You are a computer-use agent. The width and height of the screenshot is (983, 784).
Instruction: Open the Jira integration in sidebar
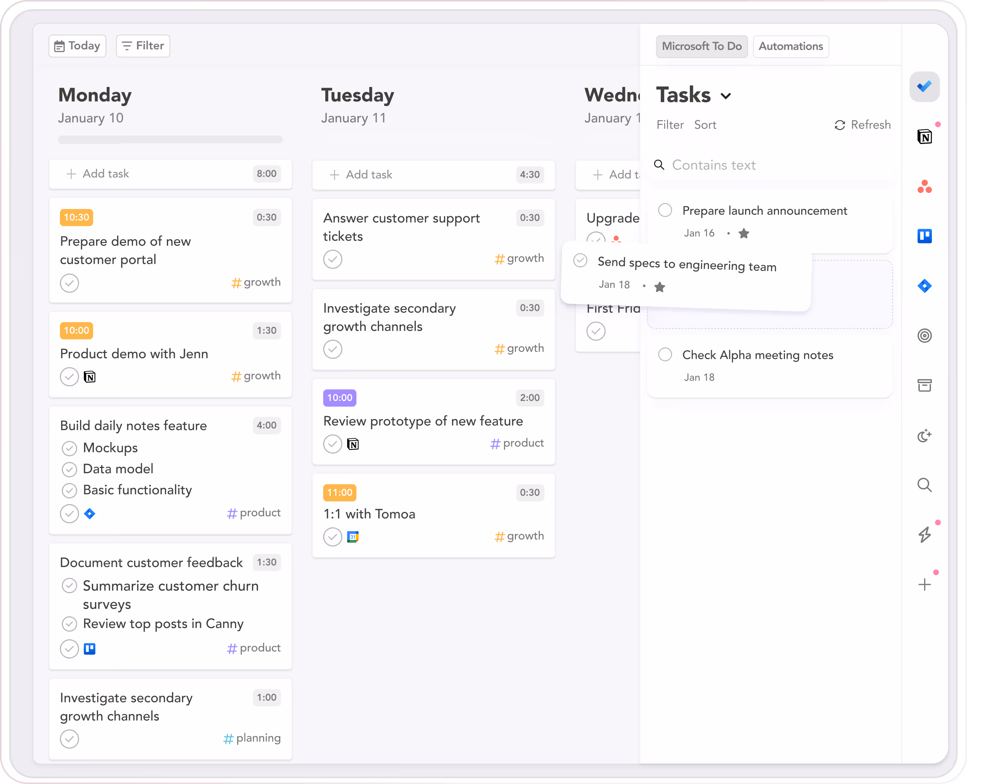pos(924,286)
